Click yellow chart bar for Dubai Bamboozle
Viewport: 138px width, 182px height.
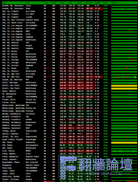pyautogui.click(x=124, y=143)
